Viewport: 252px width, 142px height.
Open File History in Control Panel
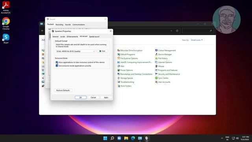pos(161,58)
